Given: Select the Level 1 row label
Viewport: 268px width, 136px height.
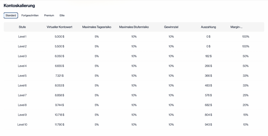Looking at the screenshot, I should click(x=22, y=37).
